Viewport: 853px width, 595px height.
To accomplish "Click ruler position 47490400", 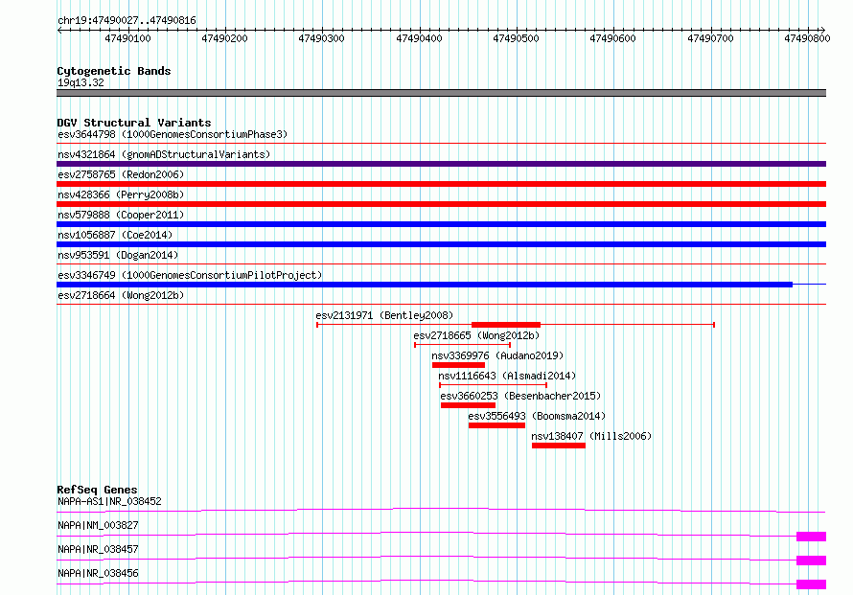I will [419, 38].
